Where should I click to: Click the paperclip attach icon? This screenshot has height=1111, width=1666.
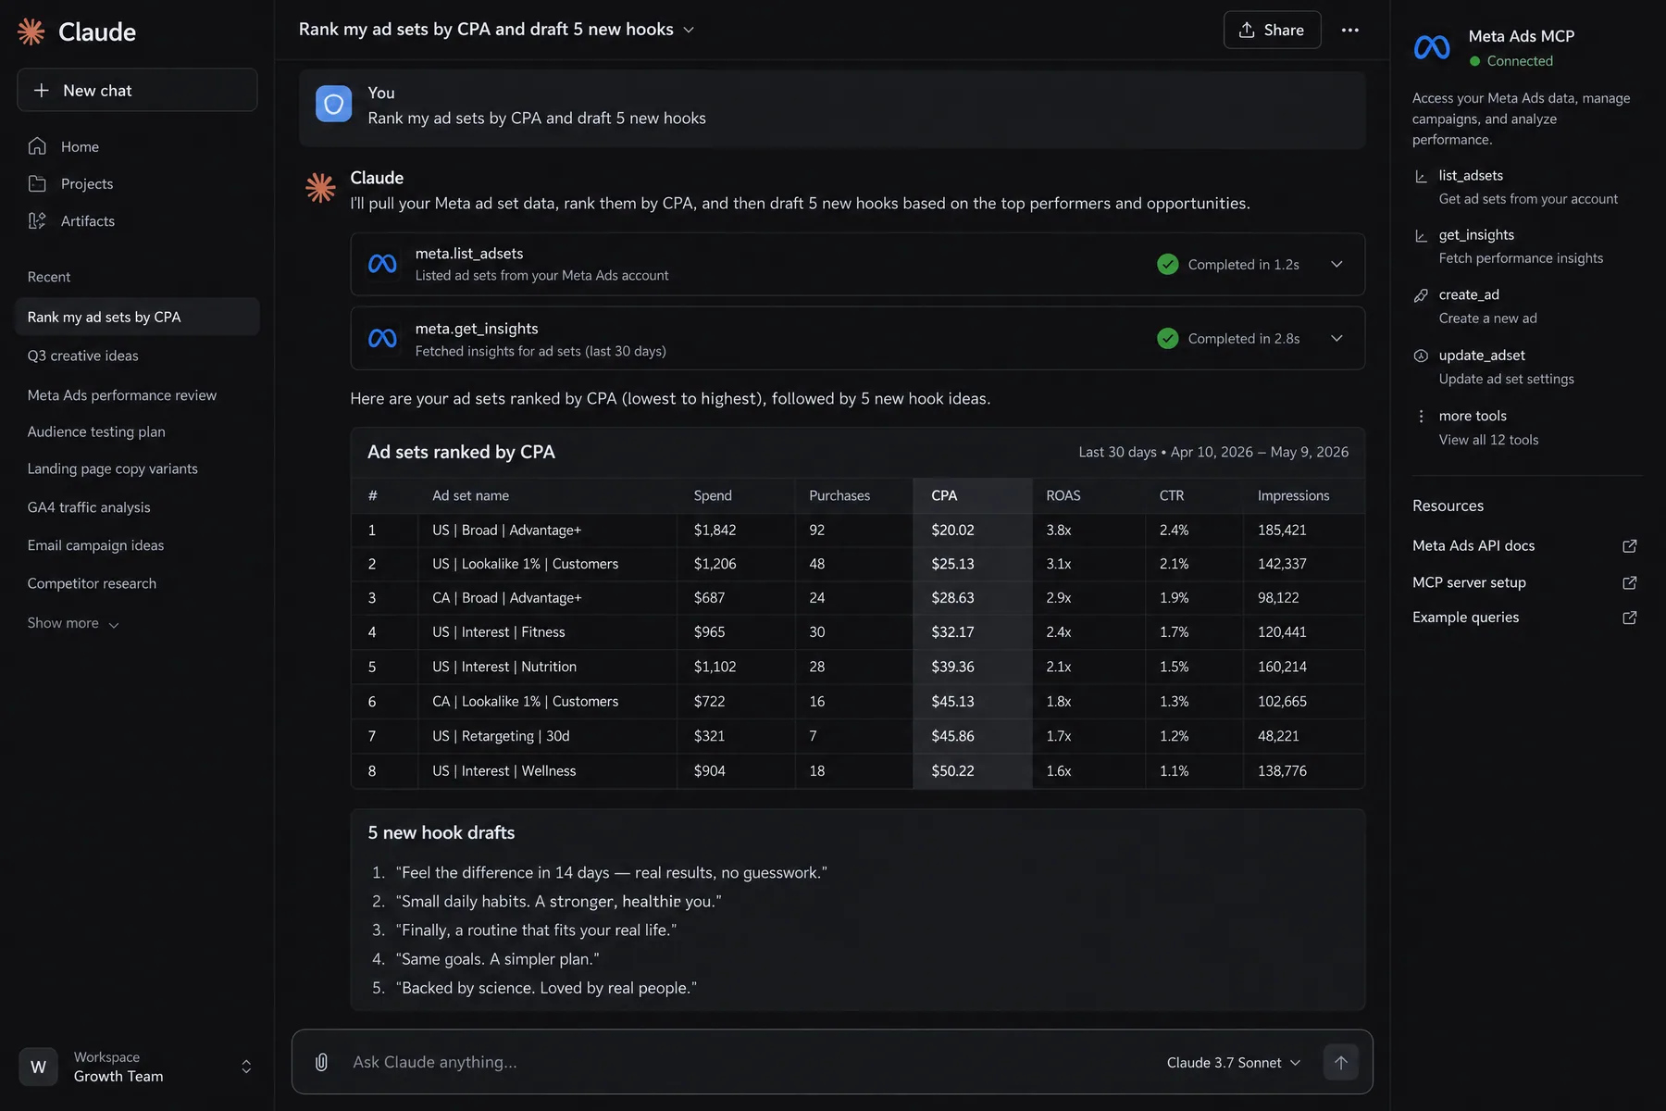pyautogui.click(x=321, y=1062)
